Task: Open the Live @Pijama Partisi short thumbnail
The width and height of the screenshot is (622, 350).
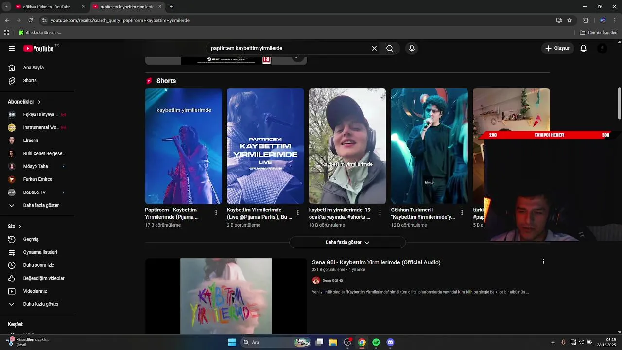Action: coord(265,146)
